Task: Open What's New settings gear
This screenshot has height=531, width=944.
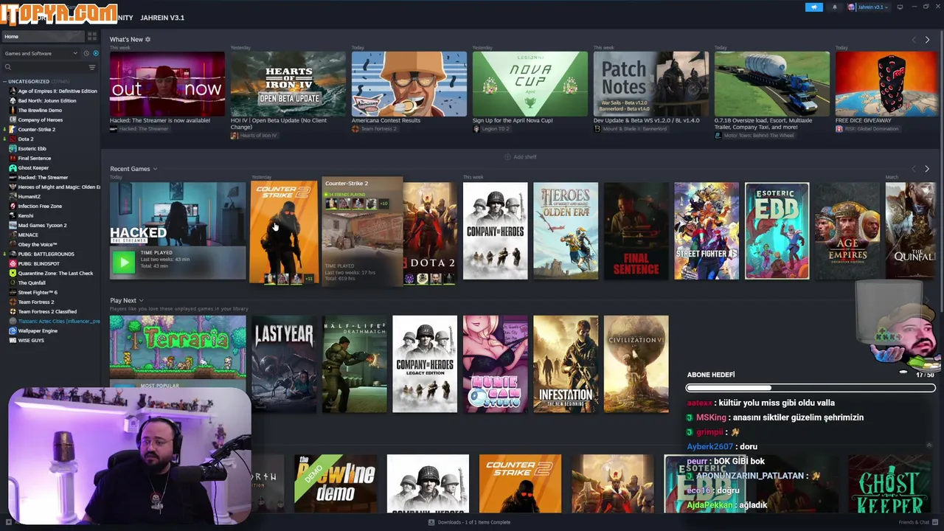Action: (x=147, y=39)
